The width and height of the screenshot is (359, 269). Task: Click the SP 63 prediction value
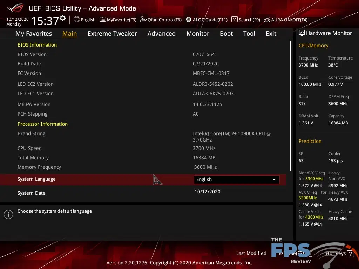[x=301, y=161]
